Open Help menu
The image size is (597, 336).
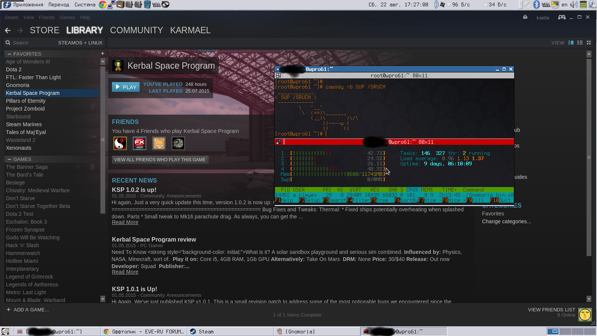tap(85, 17)
